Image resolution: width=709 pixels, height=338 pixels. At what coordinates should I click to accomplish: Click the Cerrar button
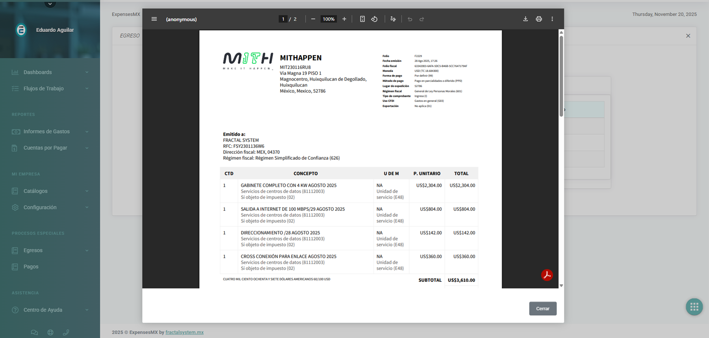(543, 308)
